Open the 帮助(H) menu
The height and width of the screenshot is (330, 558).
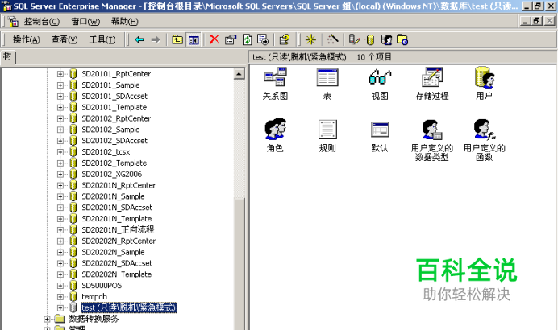[124, 22]
